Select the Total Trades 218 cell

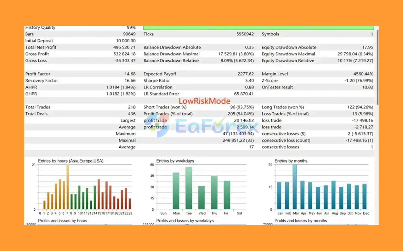tap(132, 107)
